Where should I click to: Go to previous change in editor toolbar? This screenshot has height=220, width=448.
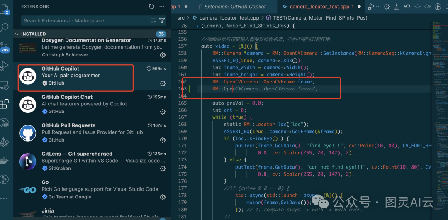pyautogui.click(x=407, y=7)
